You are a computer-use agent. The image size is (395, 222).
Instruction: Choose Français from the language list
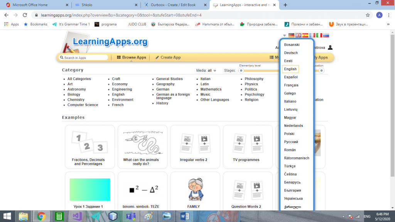(291, 85)
